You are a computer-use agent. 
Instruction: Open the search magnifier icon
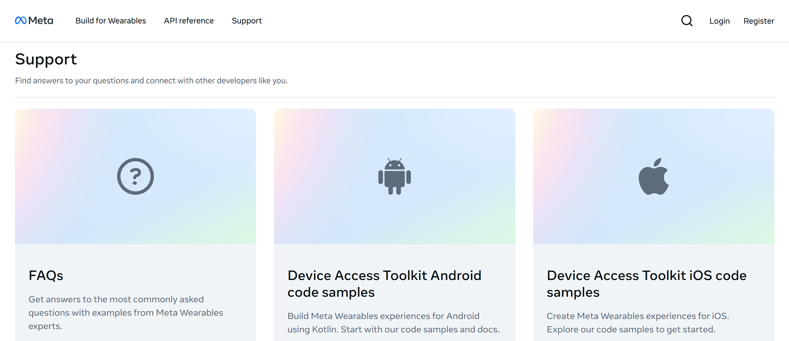[687, 21]
